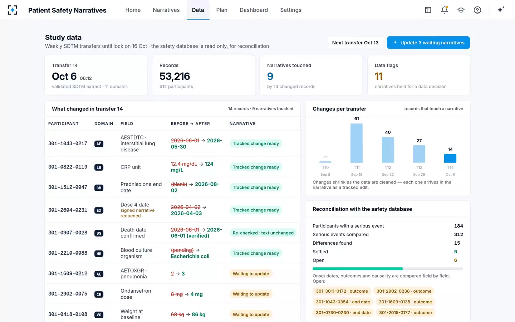Click the Narratives touched summary card
Screen dimensions: 515x322
(311, 75)
